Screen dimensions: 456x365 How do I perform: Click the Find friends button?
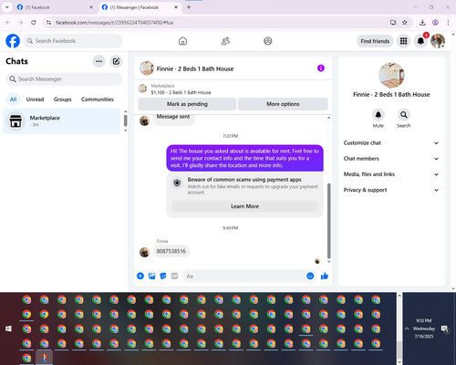coord(375,41)
